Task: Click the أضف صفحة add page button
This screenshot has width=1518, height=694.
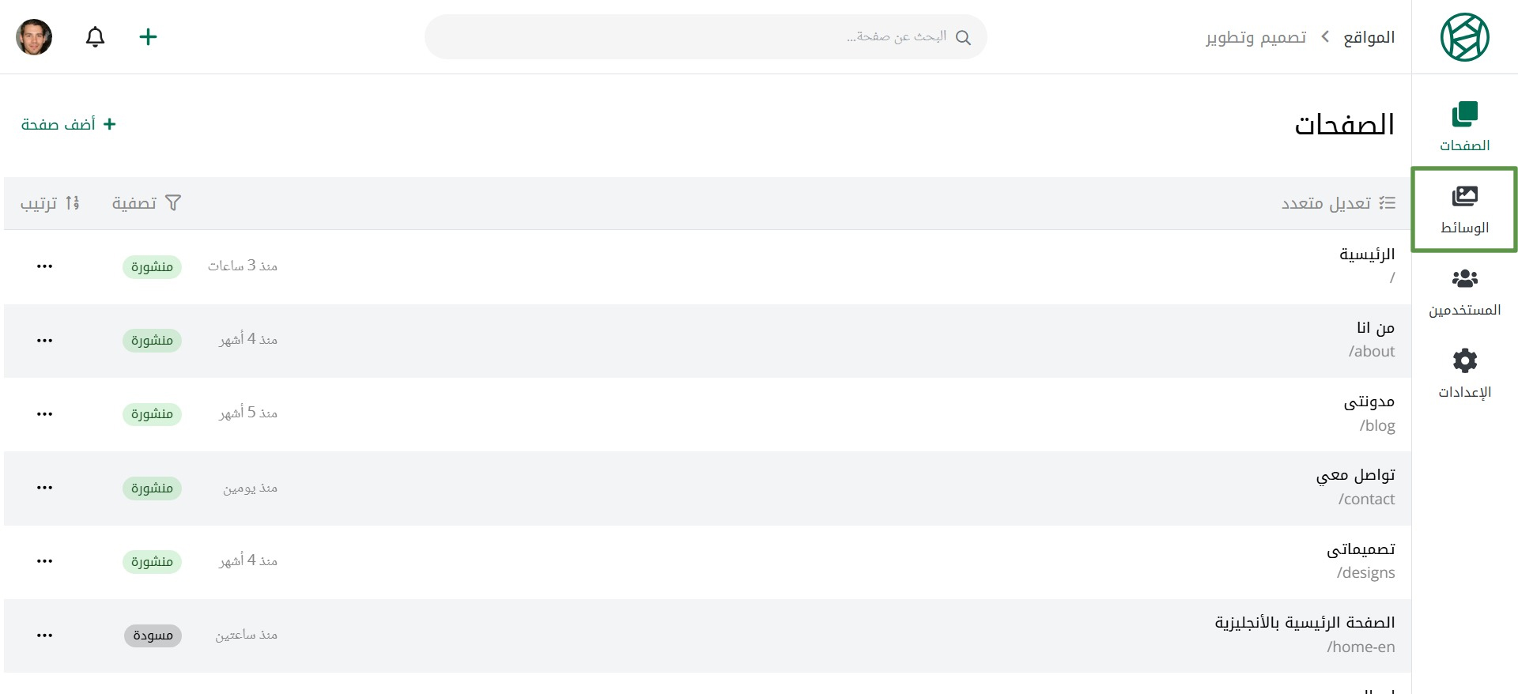Action: [x=69, y=124]
